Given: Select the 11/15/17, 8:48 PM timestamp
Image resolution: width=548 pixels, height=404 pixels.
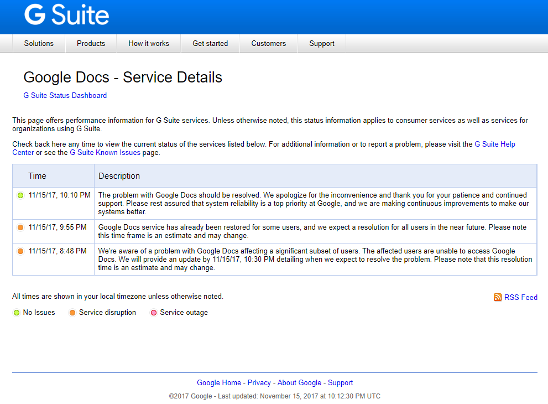Looking at the screenshot, I should 58,251.
